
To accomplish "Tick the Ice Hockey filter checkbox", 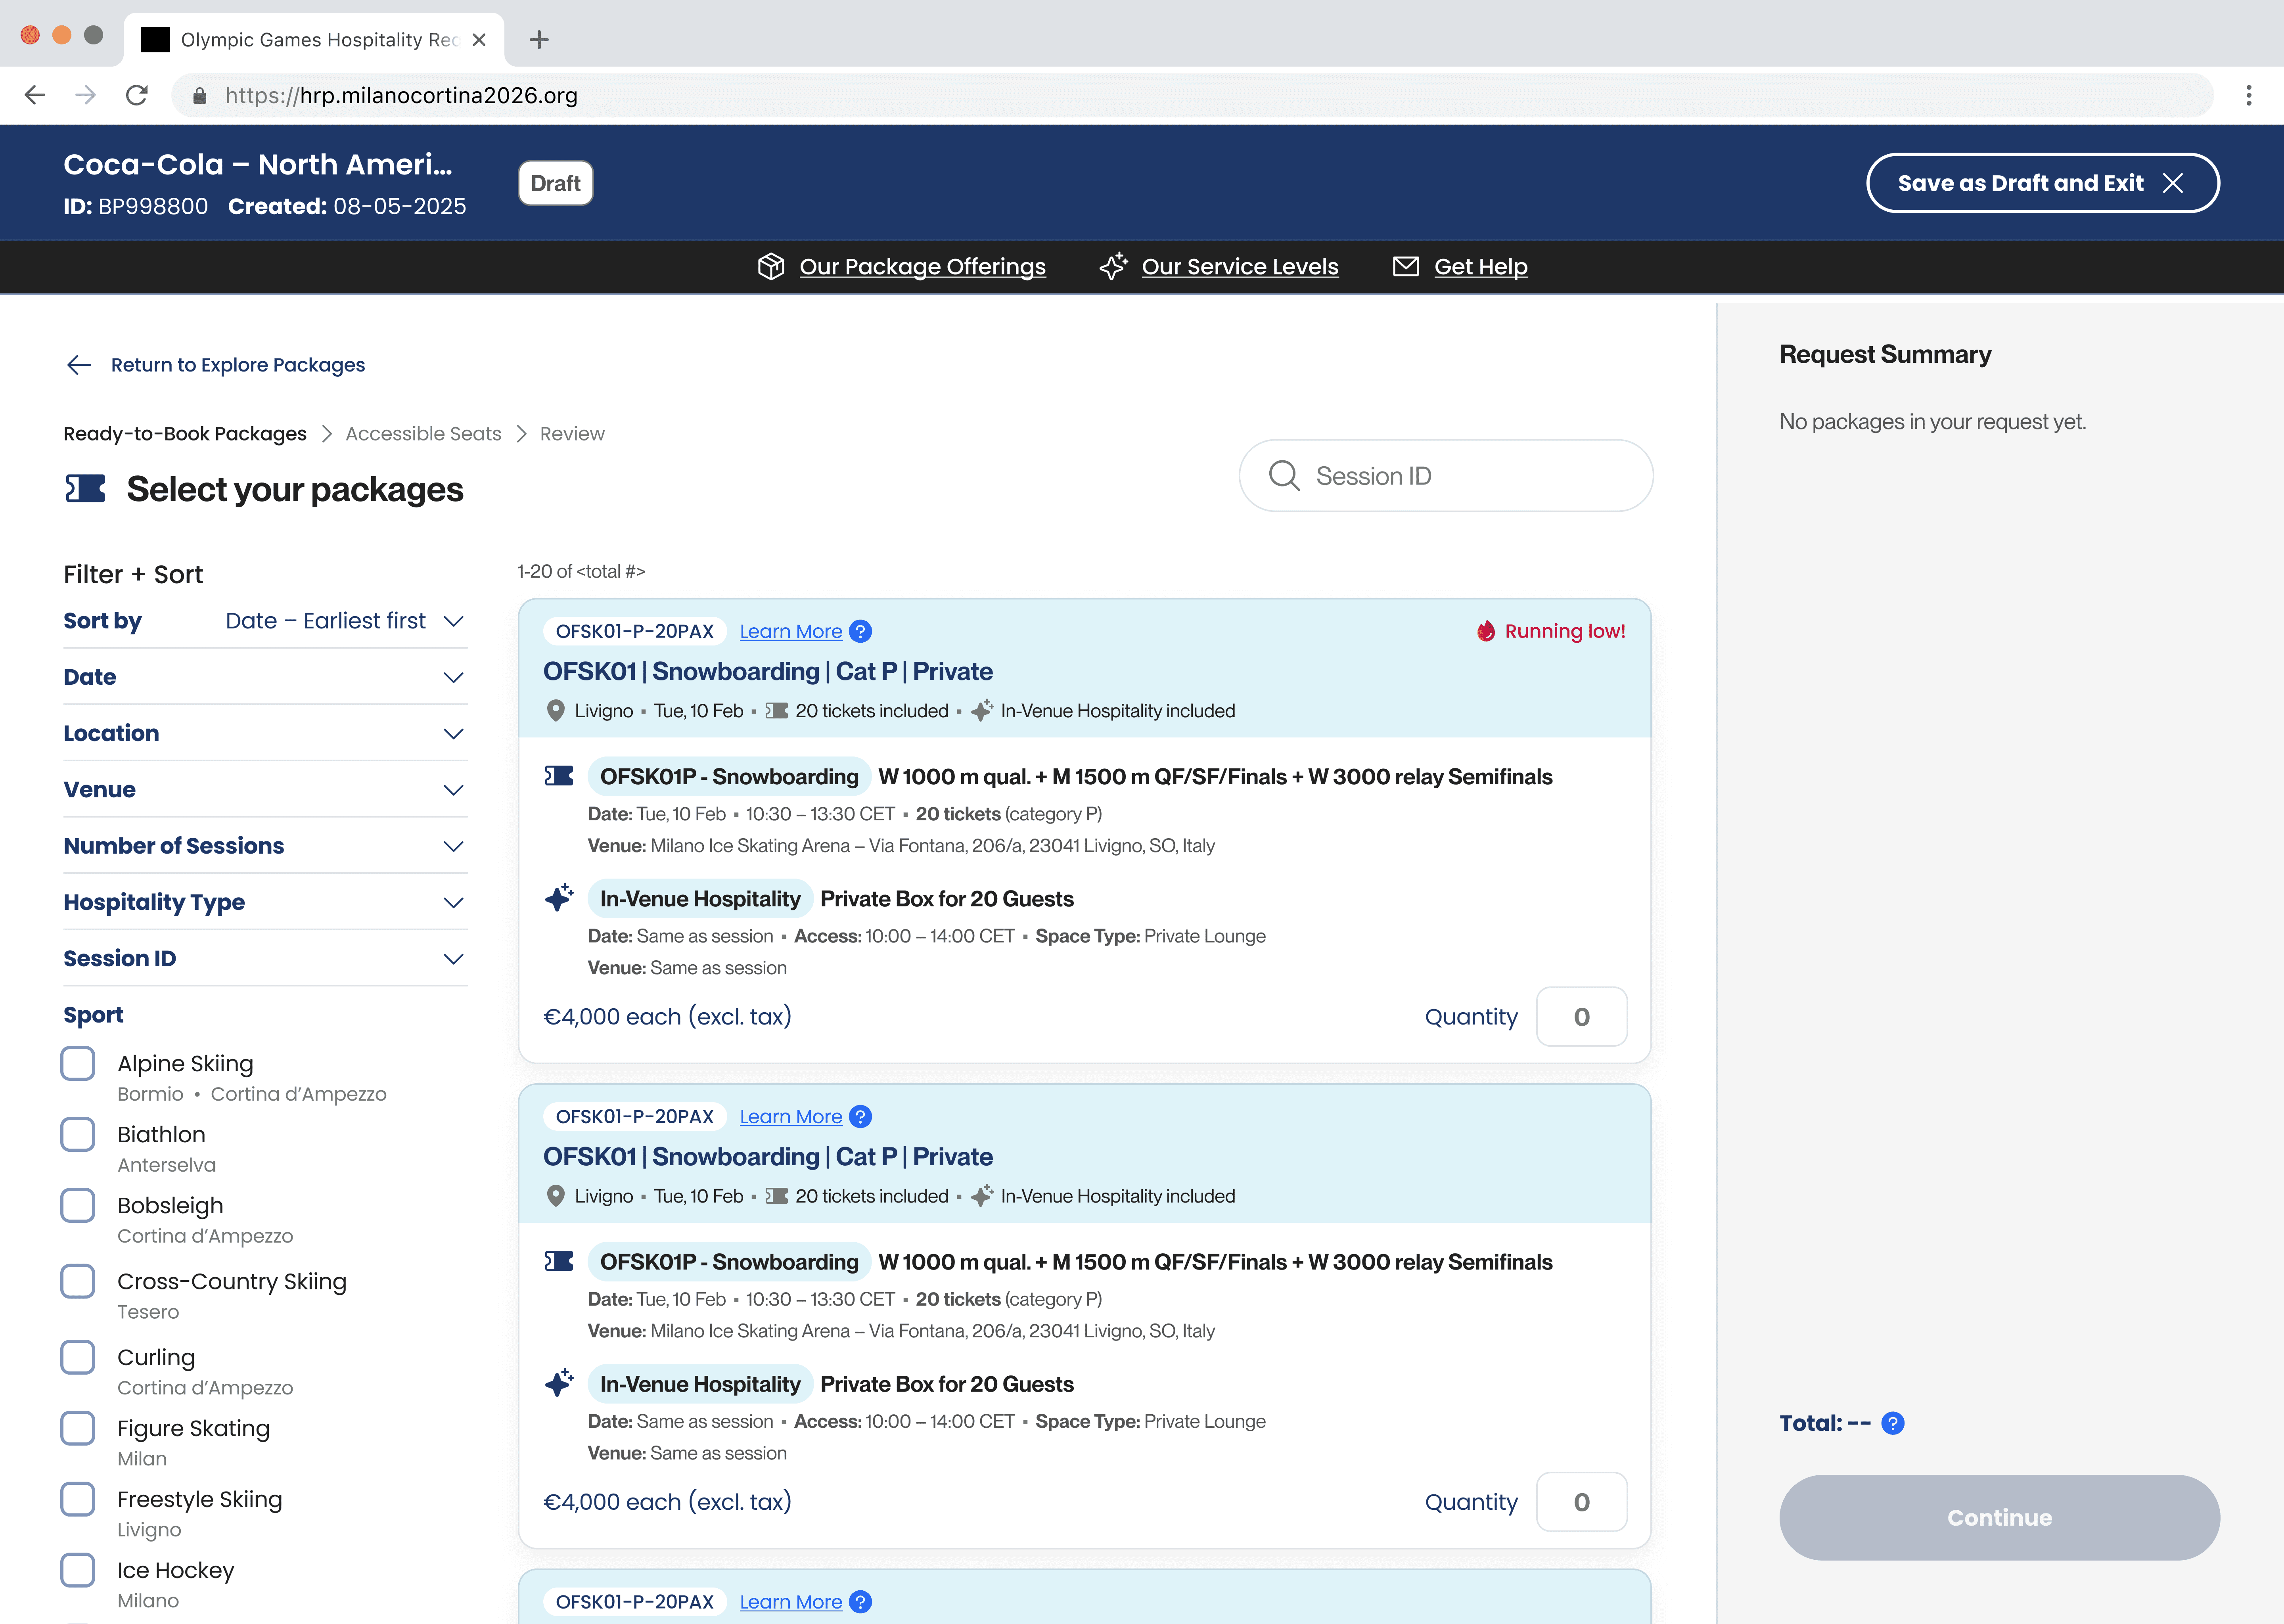I will 78,1570.
